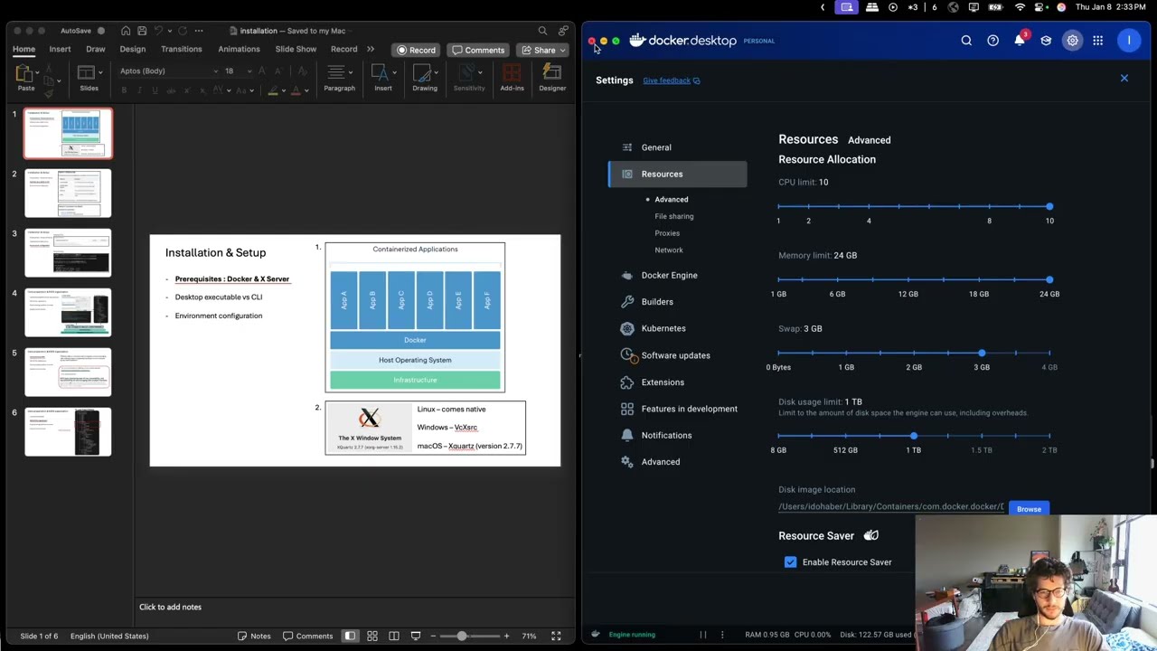The image size is (1157, 651).
Task: Switch to PowerPoint Animations tab
Action: 239,49
